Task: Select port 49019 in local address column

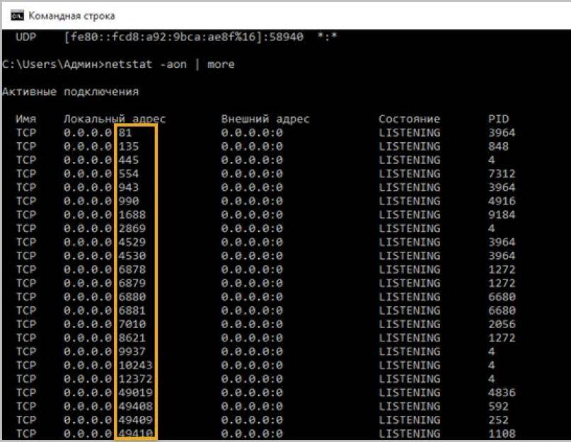Action: click(x=135, y=392)
